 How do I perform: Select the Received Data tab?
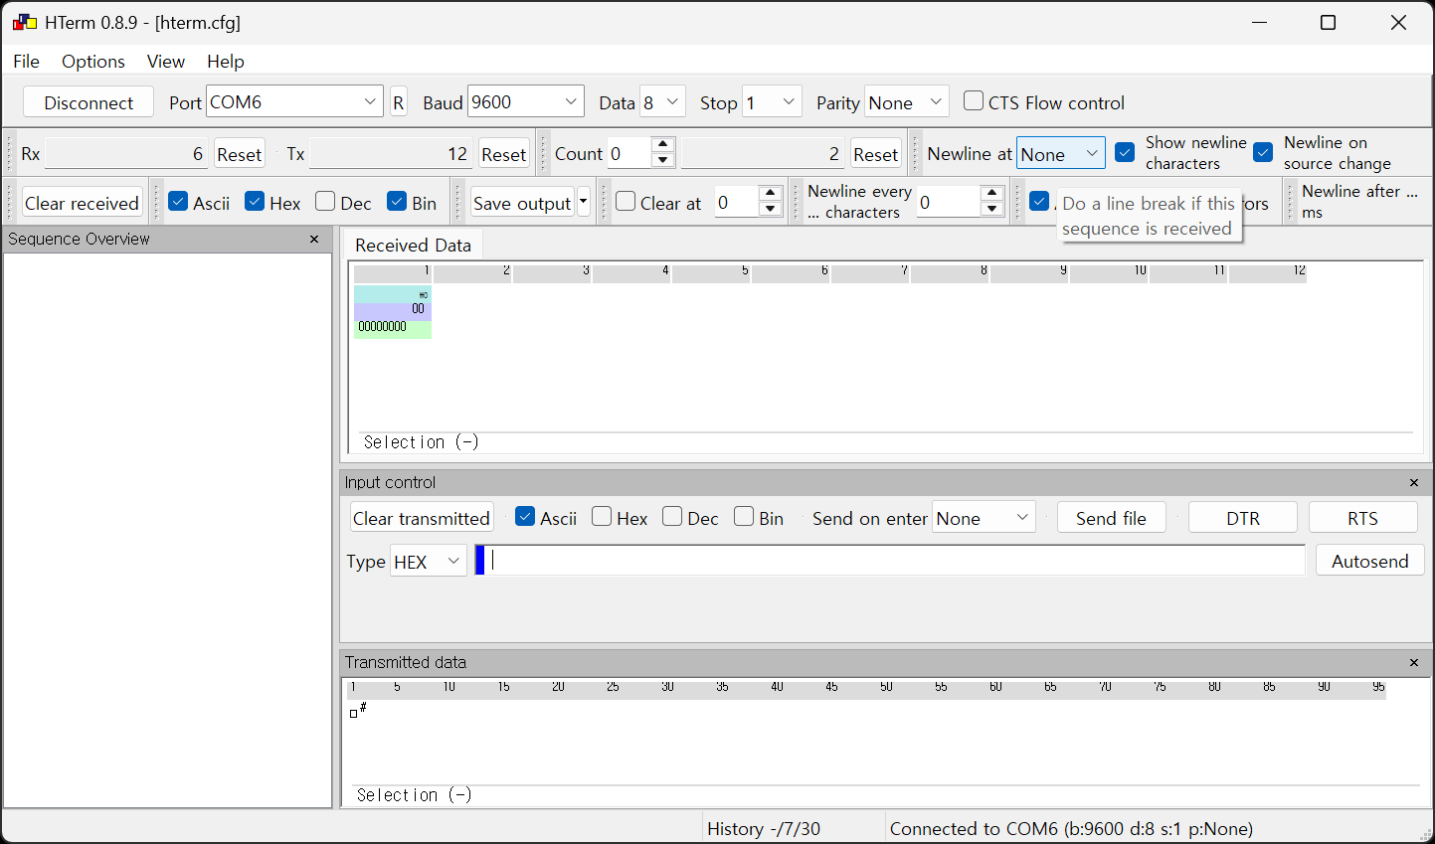[413, 245]
